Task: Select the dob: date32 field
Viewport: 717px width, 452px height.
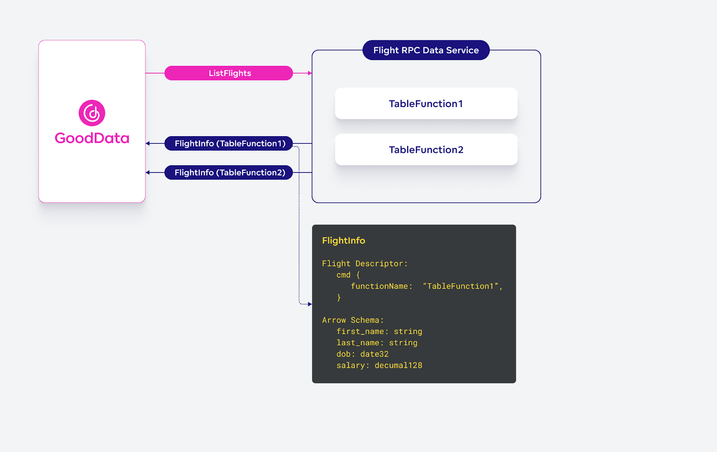Action: point(363,354)
